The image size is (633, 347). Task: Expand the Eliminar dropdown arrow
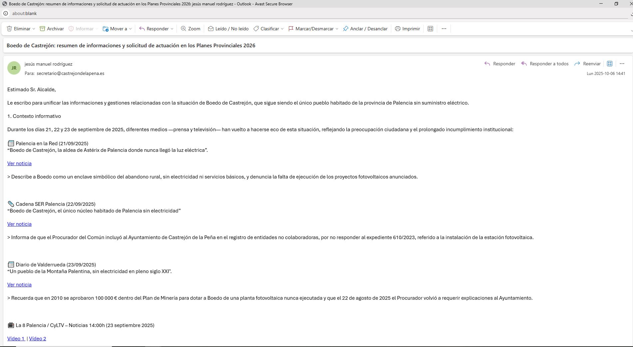click(x=34, y=29)
